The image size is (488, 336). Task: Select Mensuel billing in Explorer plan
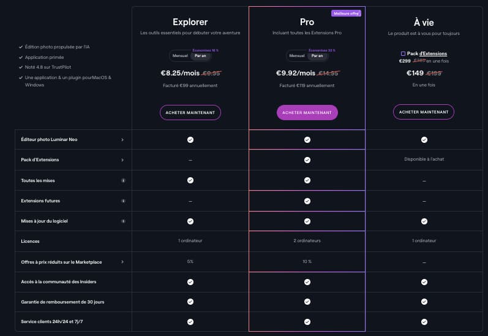click(x=180, y=56)
